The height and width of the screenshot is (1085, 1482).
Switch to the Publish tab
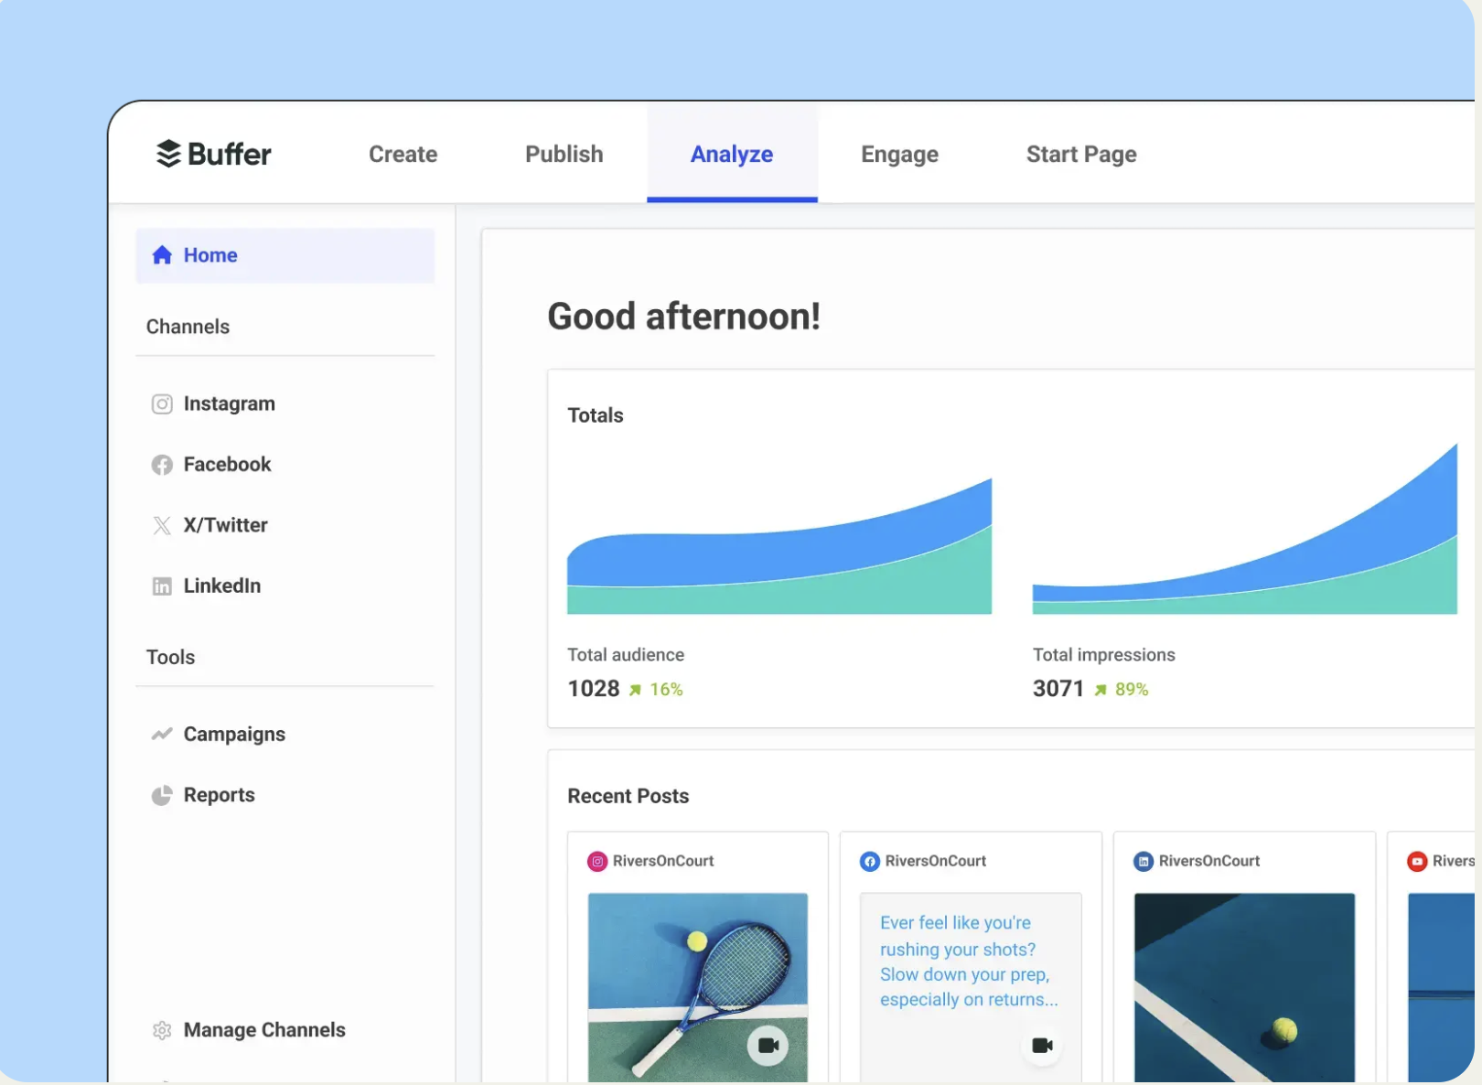pos(564,154)
